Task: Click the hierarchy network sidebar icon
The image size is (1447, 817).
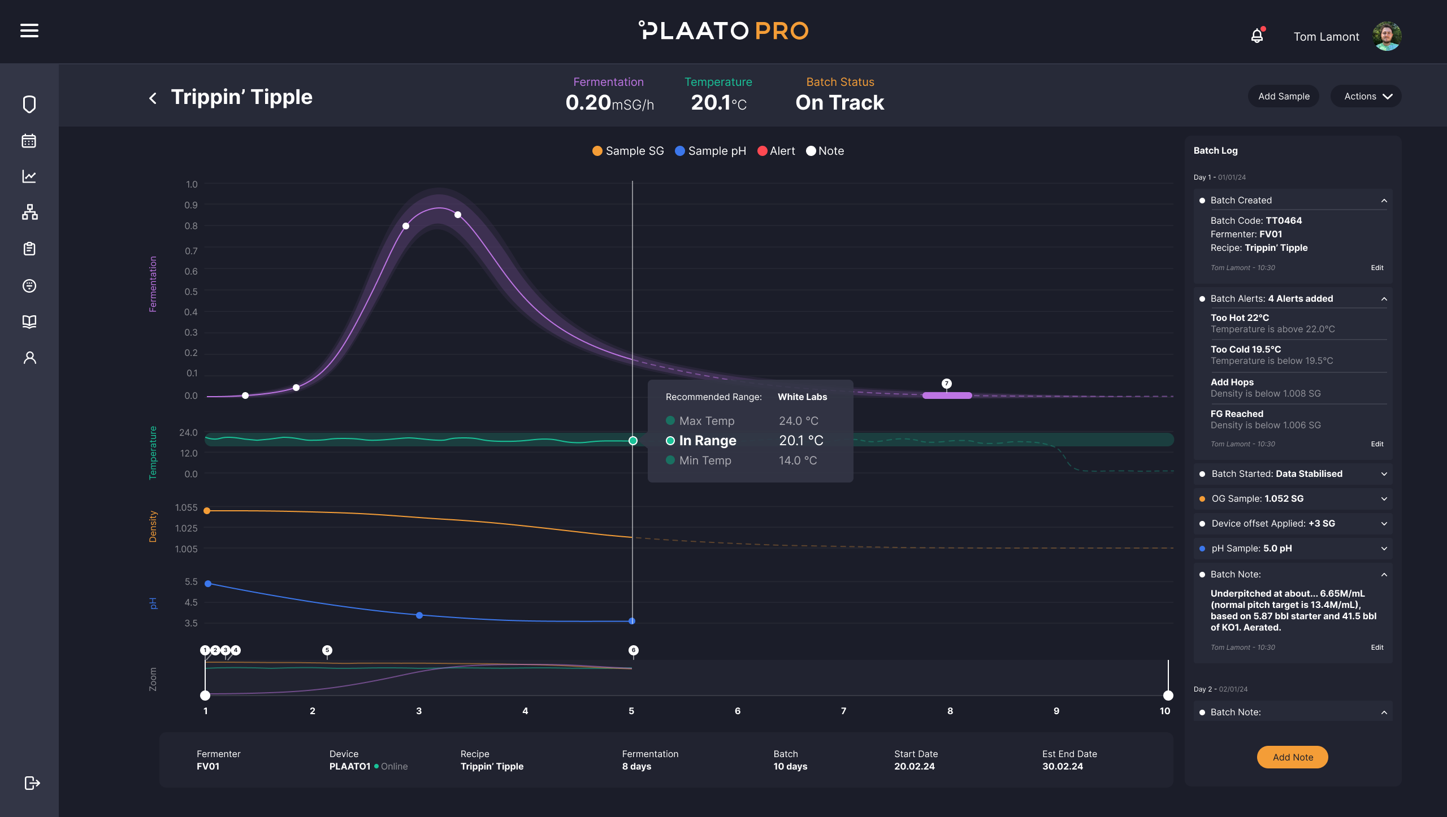Action: tap(29, 212)
